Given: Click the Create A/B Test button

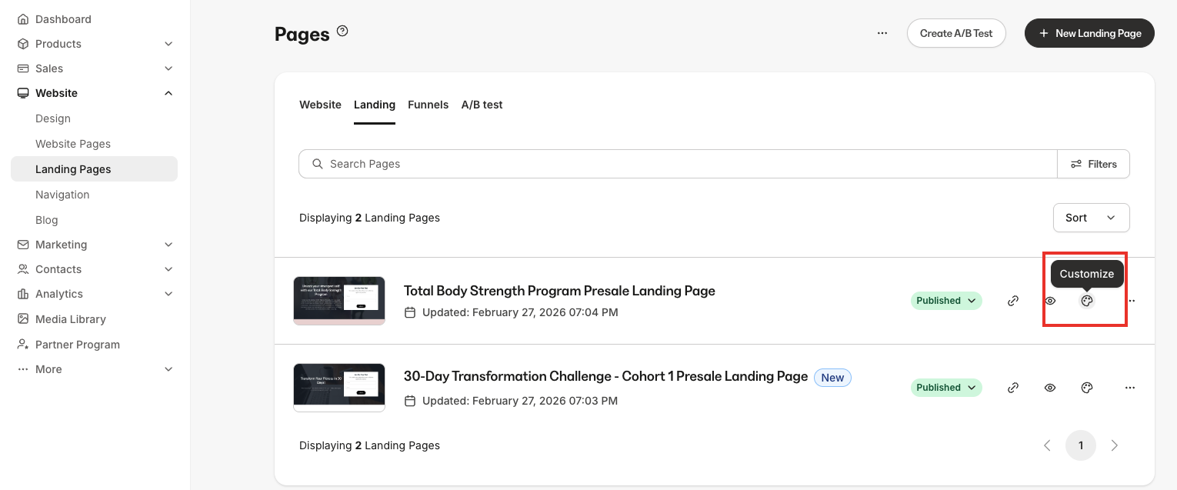Looking at the screenshot, I should 956,33.
